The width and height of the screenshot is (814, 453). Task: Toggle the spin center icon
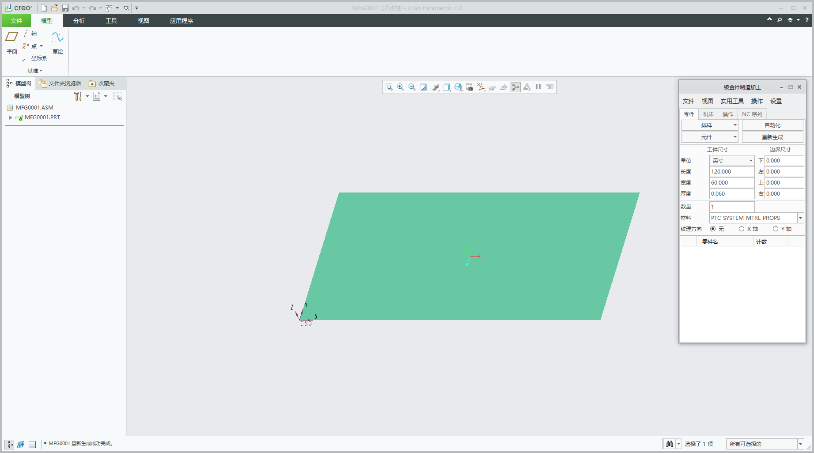click(x=515, y=87)
